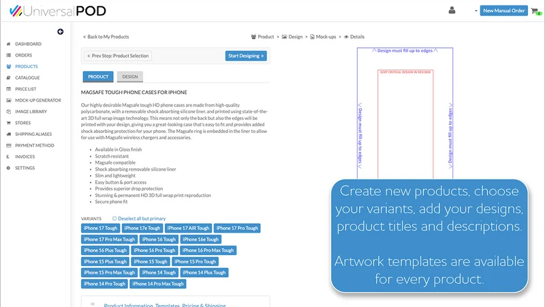Toggle the Deselect all but primary checkbox
The image size is (545, 307).
[x=114, y=218]
